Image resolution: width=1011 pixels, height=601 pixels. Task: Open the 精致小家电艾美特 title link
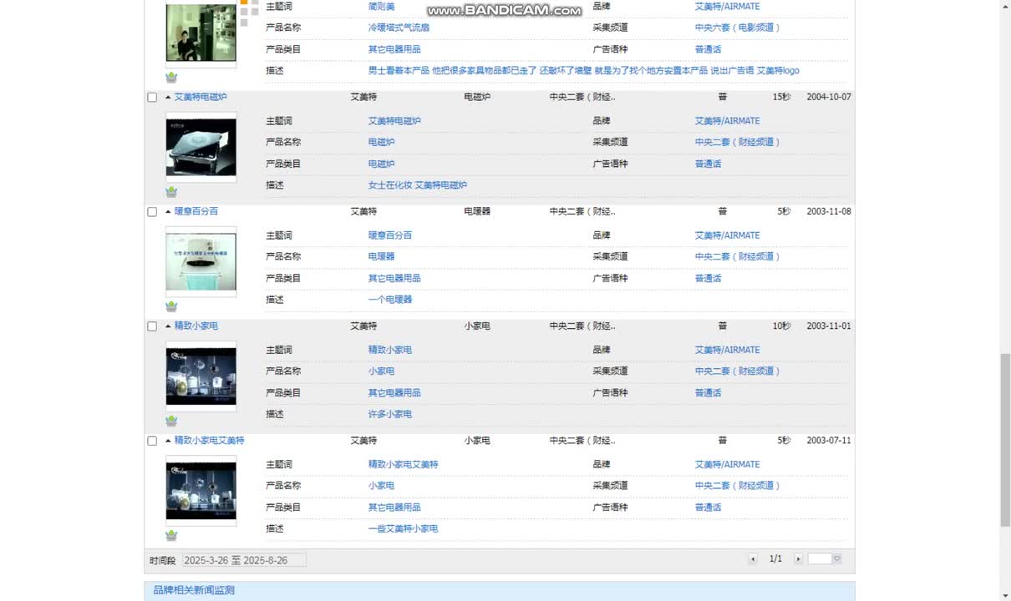coord(209,440)
